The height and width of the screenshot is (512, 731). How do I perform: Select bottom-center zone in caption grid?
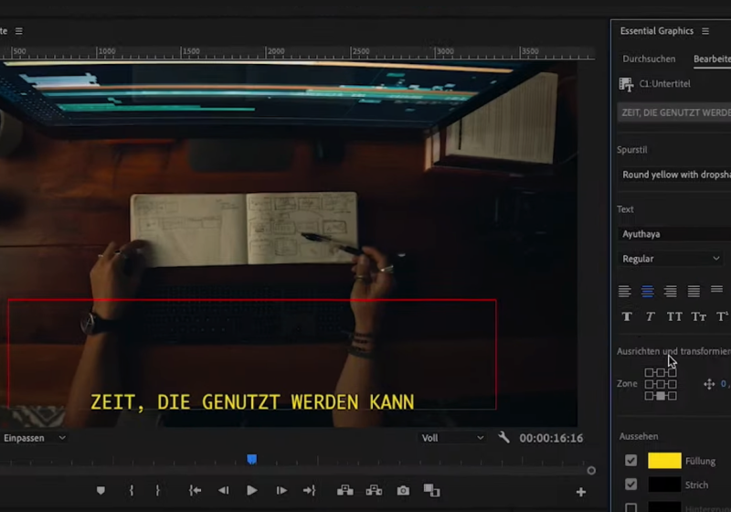click(x=661, y=396)
